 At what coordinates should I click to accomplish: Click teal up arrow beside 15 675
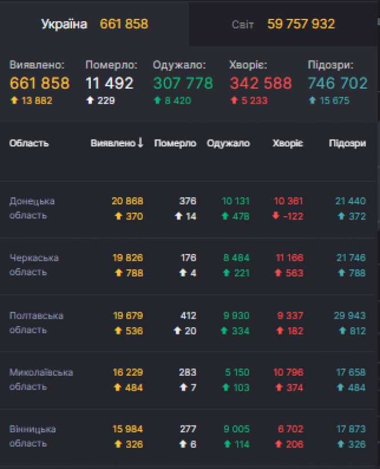click(312, 101)
